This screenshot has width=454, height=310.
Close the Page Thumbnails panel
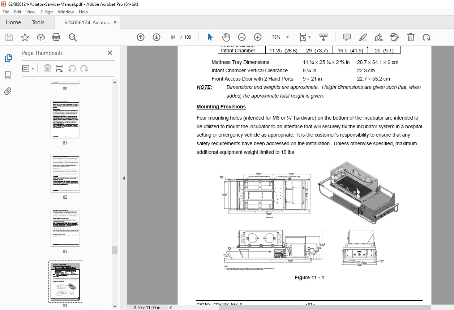click(x=110, y=53)
